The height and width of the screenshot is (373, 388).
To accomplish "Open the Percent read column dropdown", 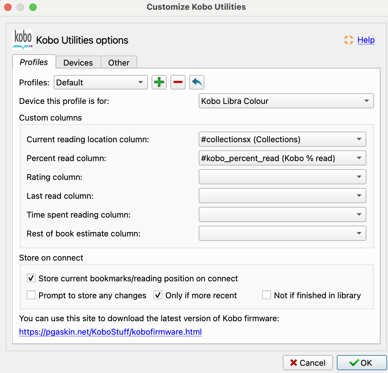I will [282, 158].
